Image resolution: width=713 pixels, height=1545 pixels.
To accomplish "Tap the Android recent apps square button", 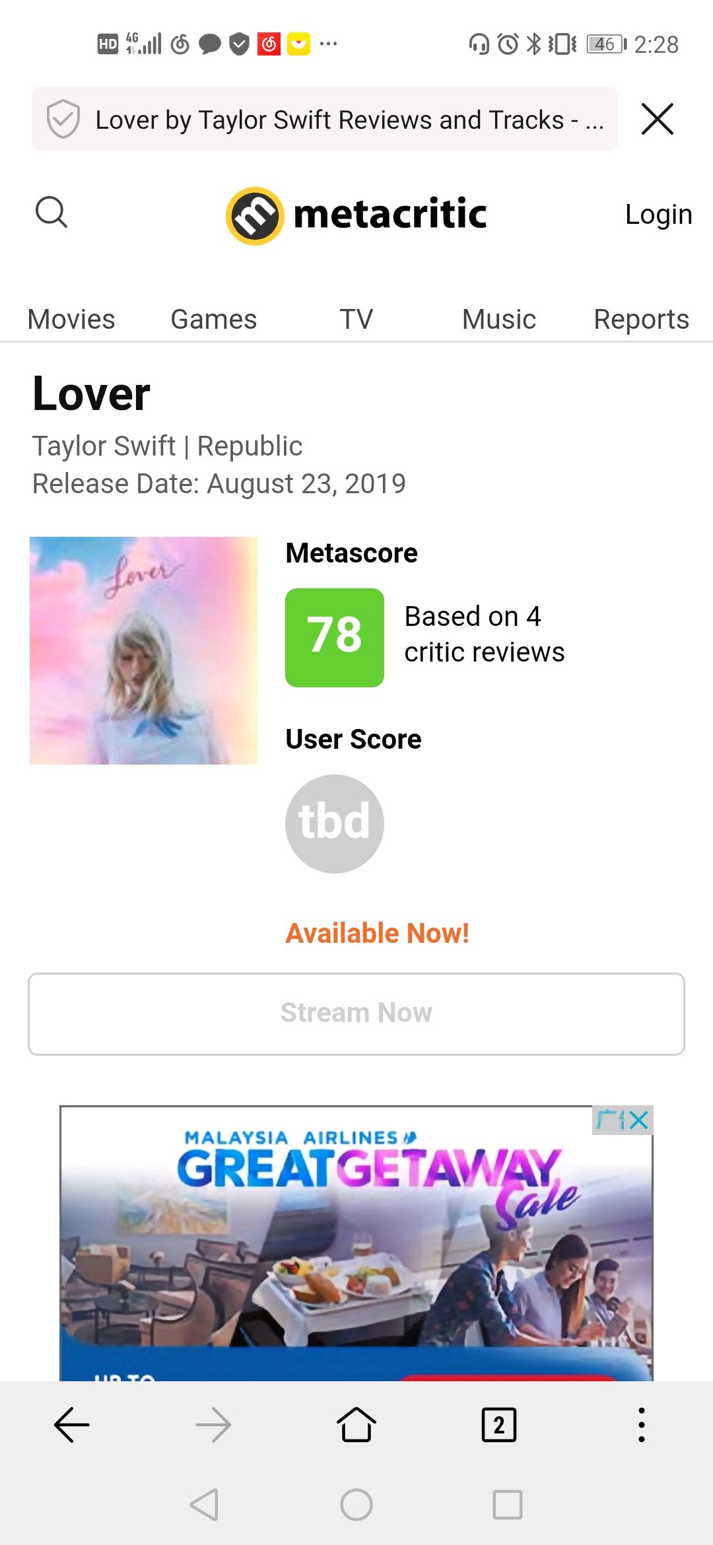I will 508,1505.
